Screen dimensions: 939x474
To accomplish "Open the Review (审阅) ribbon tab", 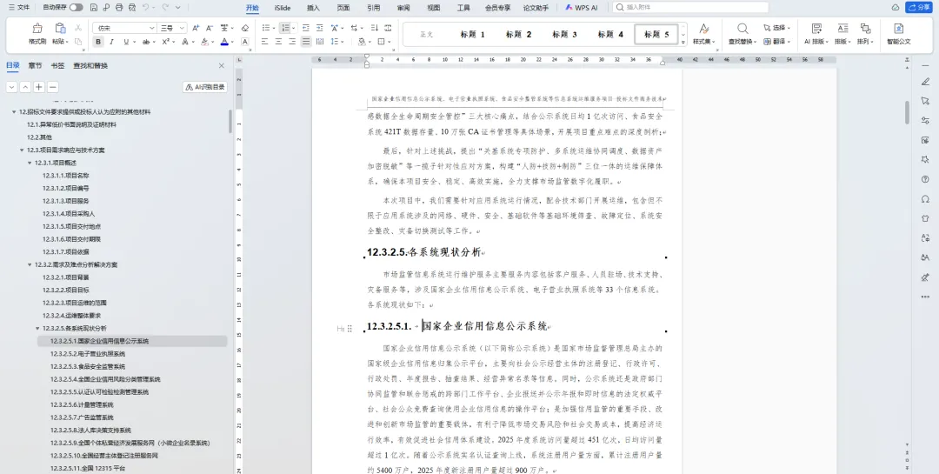I will coord(403,8).
